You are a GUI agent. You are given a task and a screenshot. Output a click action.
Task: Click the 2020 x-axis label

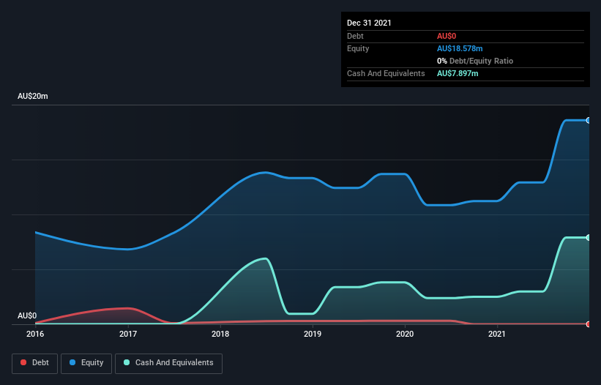click(405, 334)
